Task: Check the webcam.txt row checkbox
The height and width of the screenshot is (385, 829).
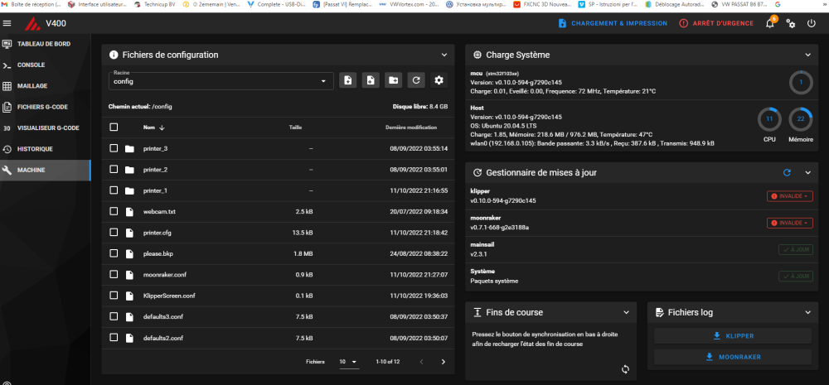Action: click(114, 211)
